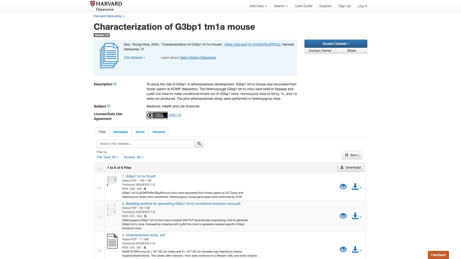This screenshot has width=461, height=259.
Task: Preview G3bp1 tm1a F0.pdf with eye icon
Action: [343, 187]
